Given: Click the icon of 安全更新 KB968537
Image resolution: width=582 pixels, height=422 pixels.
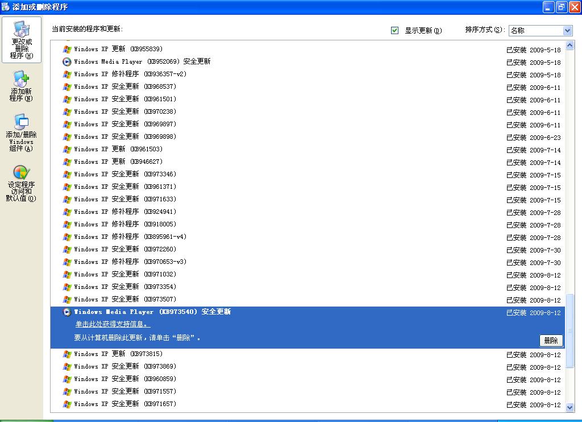Looking at the screenshot, I should (x=67, y=87).
